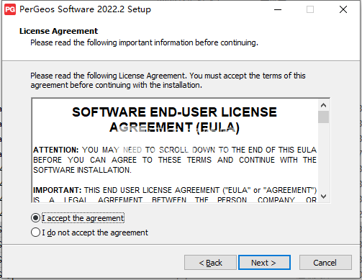Click the license text scroll down arrow
Image resolution: width=362 pixels, height=280 pixels.
(x=323, y=197)
